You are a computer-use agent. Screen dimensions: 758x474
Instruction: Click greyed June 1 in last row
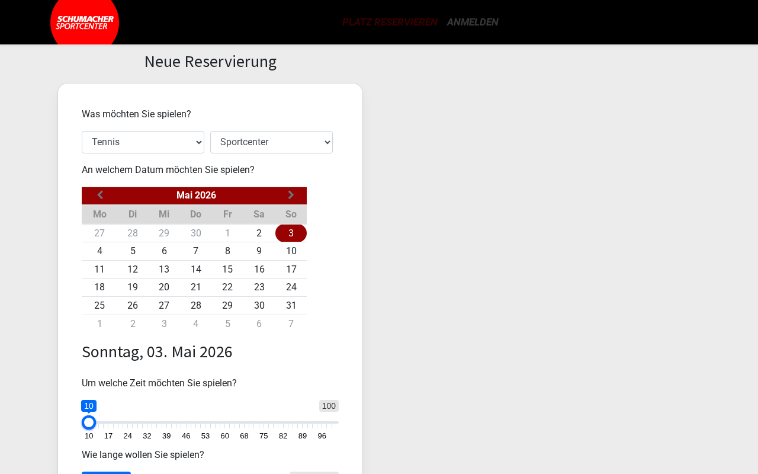99,324
